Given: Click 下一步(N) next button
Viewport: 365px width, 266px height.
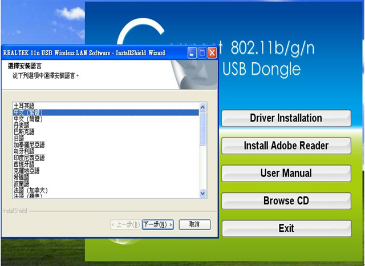Looking at the screenshot, I should coord(158,224).
